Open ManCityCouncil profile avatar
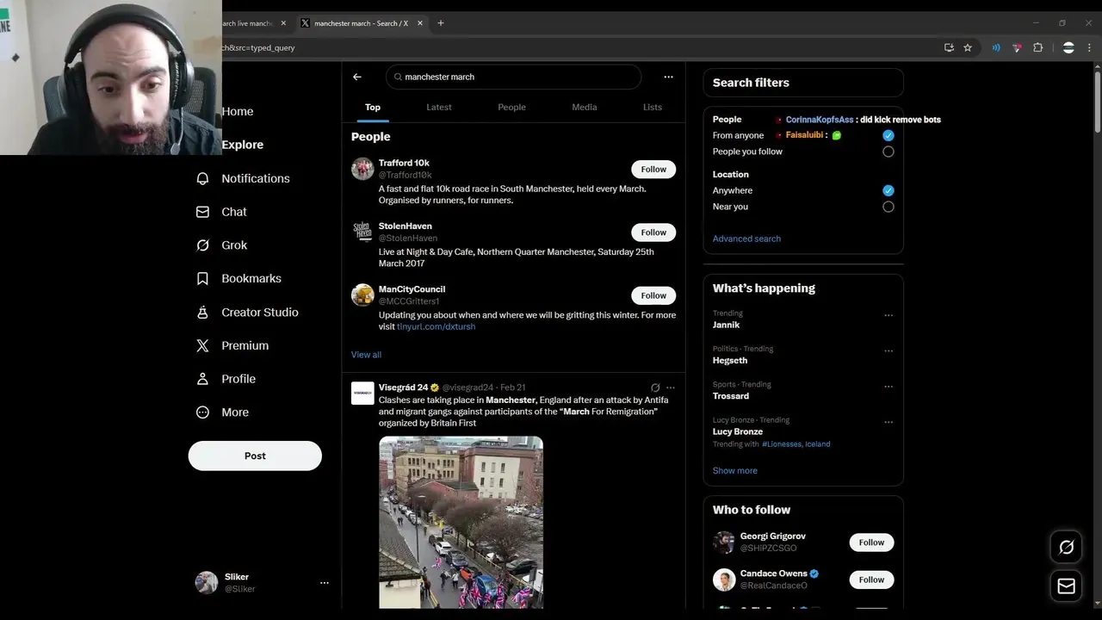This screenshot has height=620, width=1102. tap(362, 294)
